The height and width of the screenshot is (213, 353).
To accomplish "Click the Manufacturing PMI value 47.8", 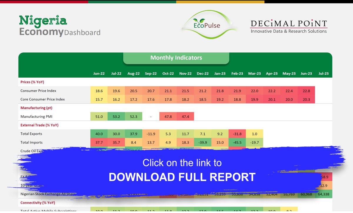I will 168,117.
